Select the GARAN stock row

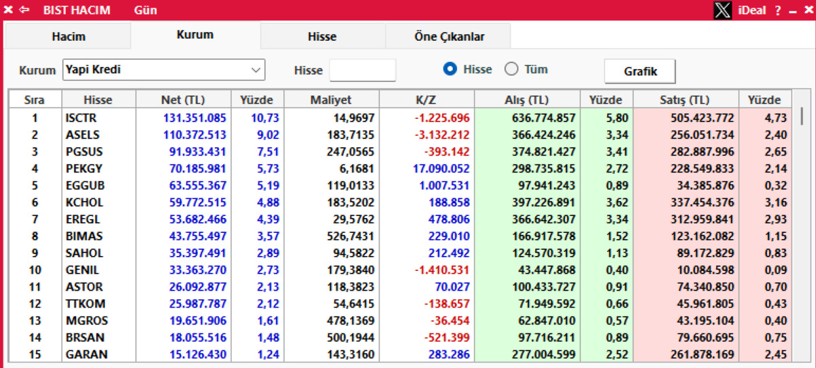400,354
